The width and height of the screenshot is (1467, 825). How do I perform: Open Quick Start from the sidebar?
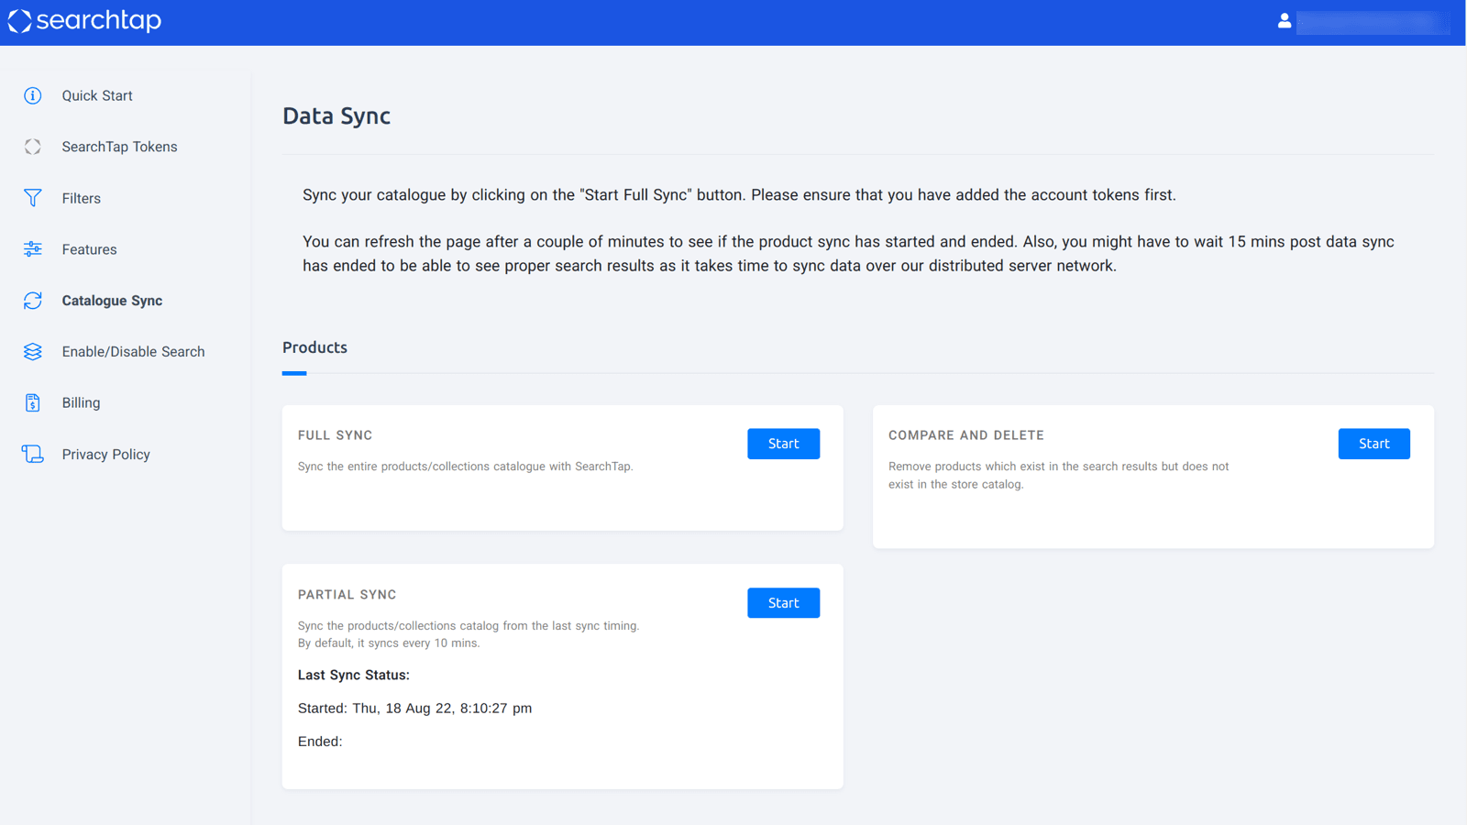point(97,96)
